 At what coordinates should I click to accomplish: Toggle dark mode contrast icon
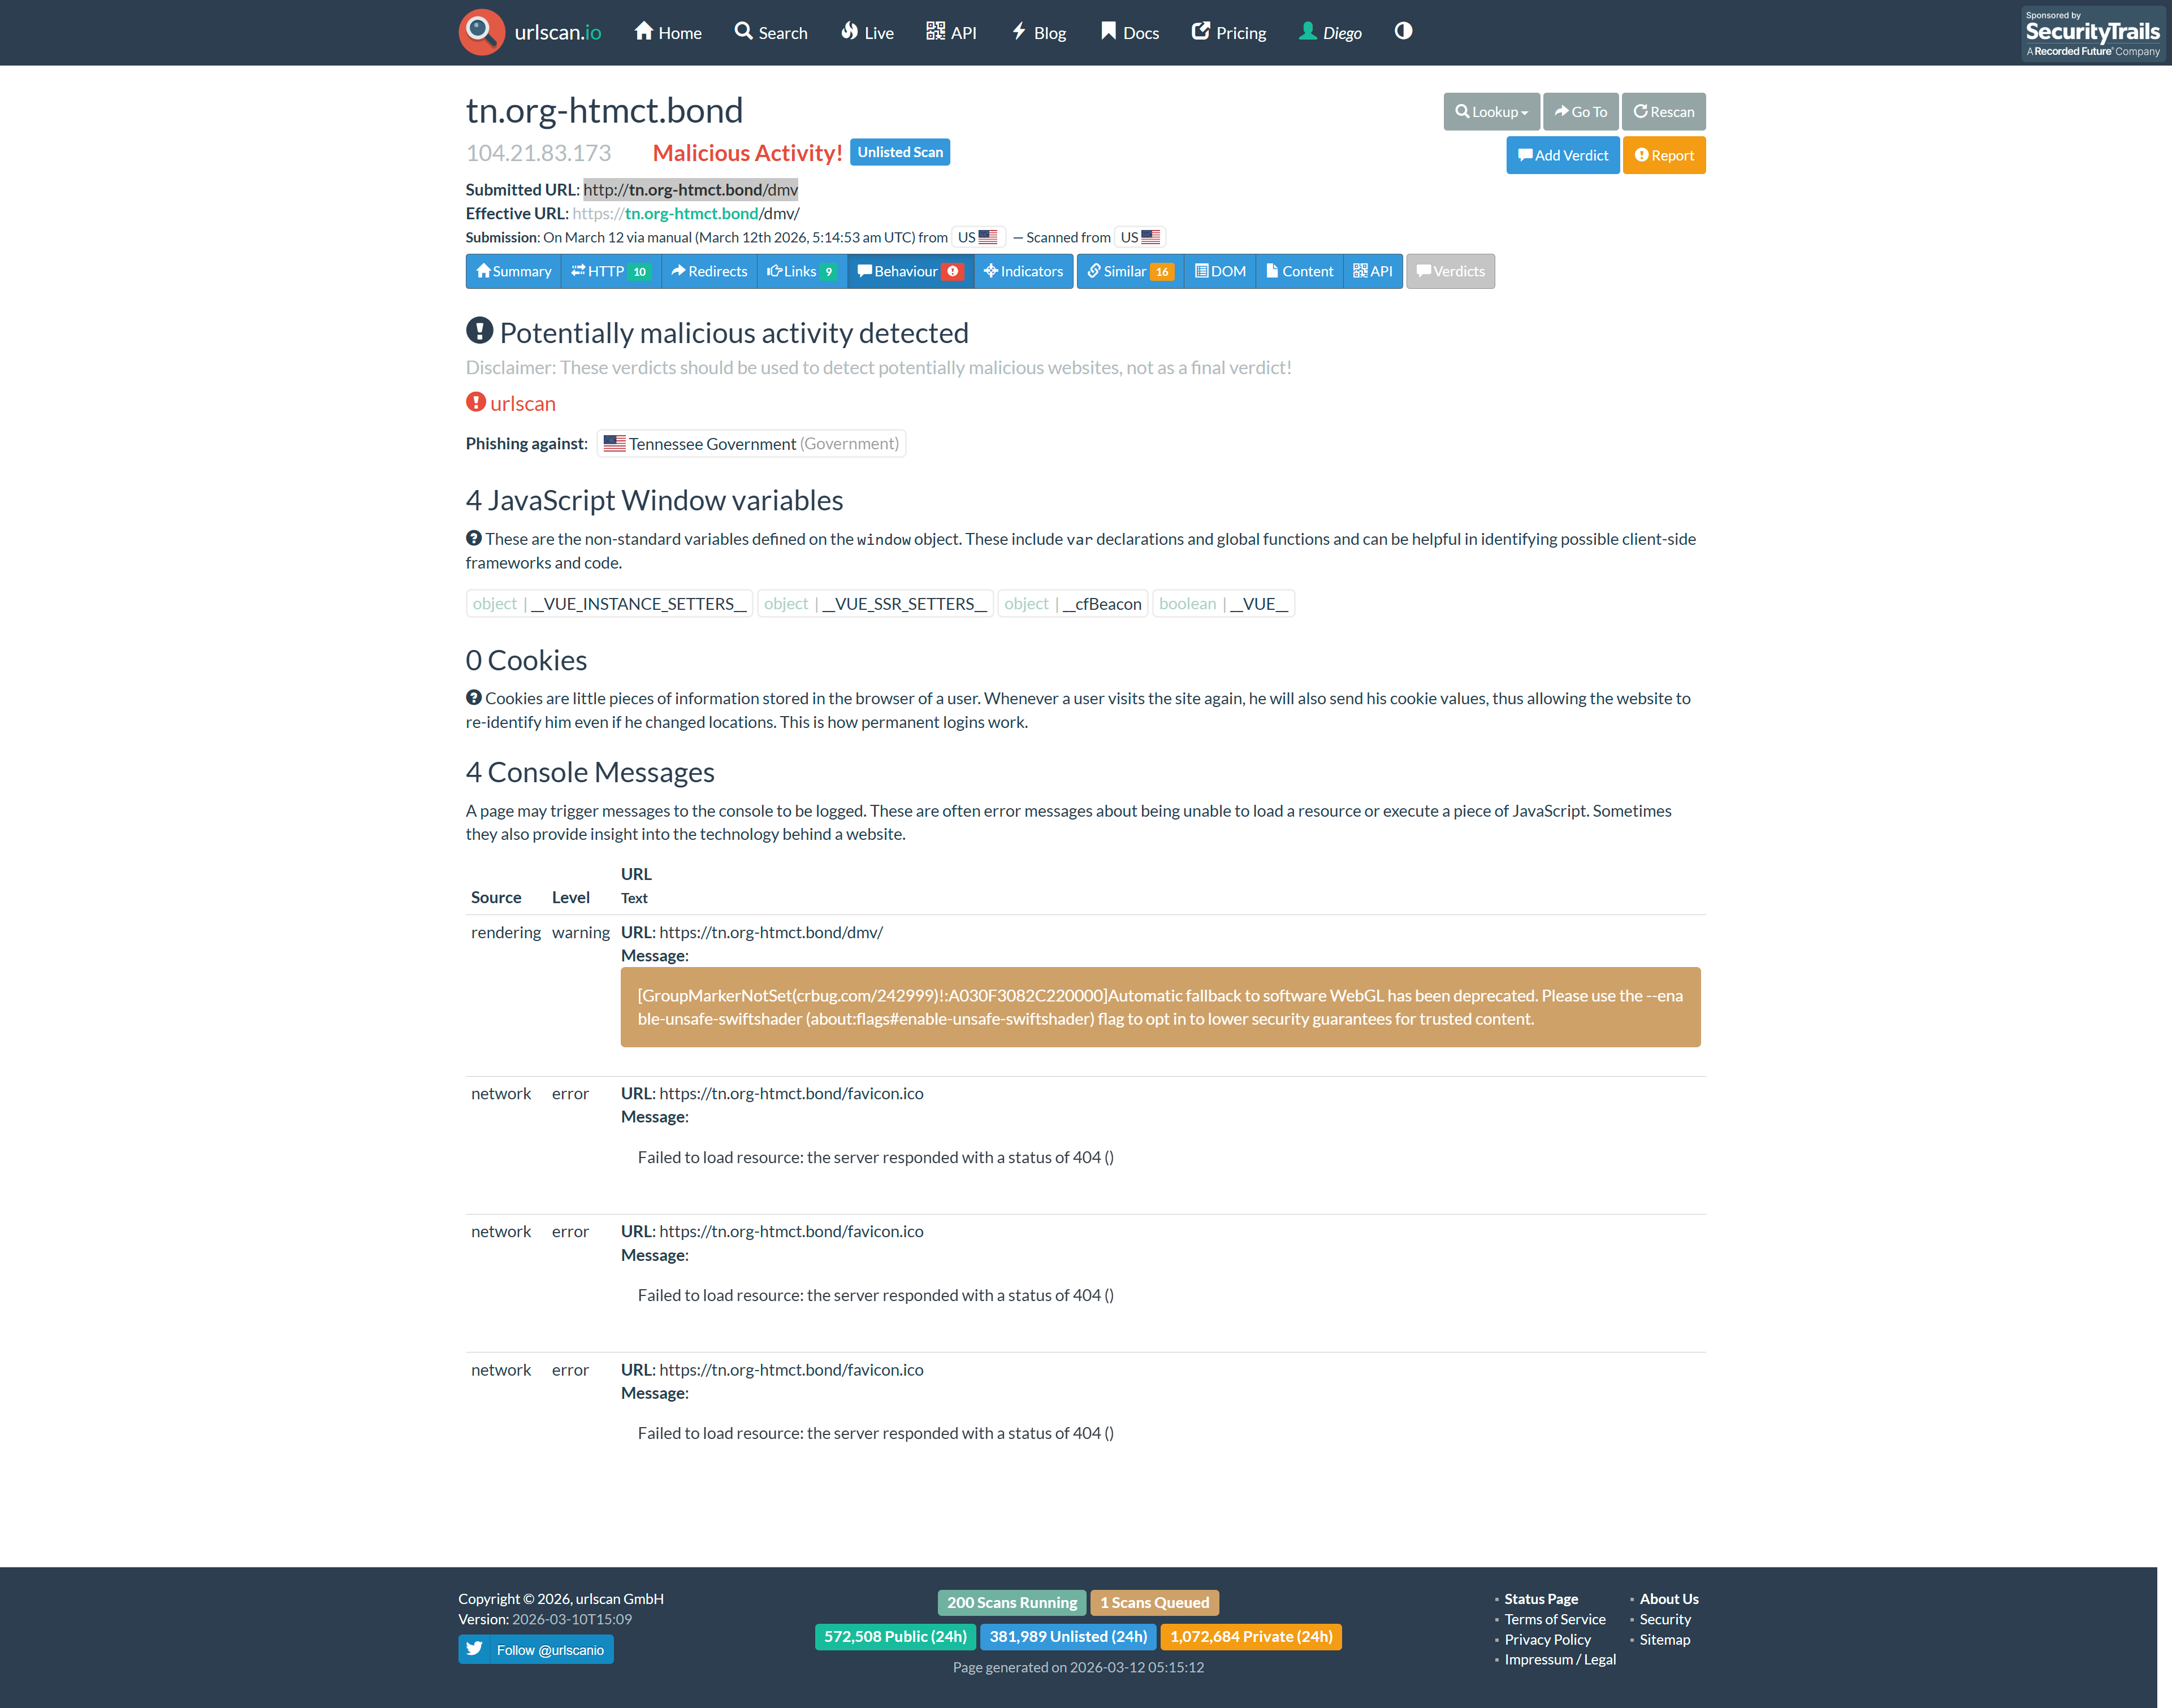click(1403, 31)
